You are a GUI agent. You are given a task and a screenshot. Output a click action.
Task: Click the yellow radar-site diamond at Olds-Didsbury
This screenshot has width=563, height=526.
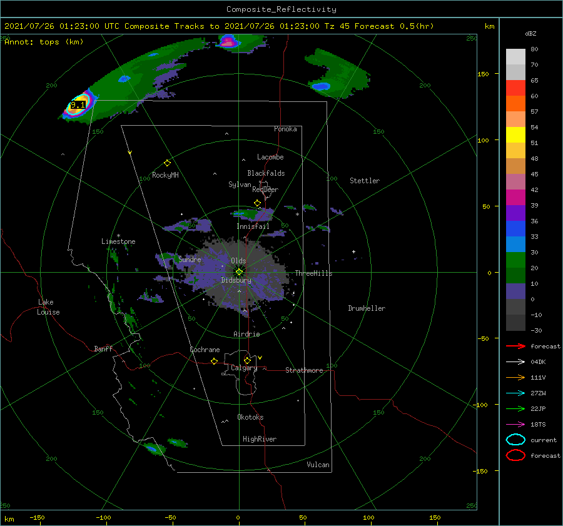[x=239, y=272]
